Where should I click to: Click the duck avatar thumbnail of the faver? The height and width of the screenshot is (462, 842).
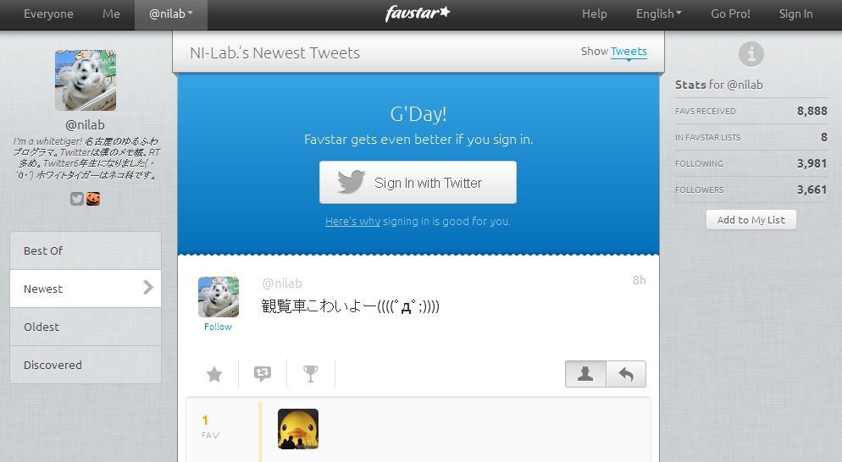point(298,429)
